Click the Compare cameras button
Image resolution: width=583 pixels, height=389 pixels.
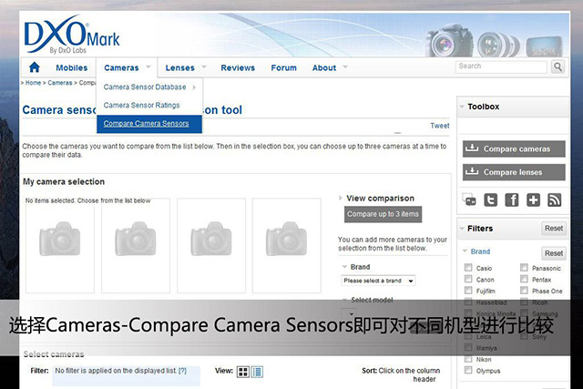(514, 148)
